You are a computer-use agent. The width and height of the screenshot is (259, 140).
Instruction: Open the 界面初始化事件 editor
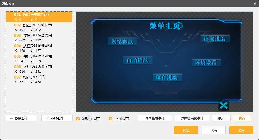pos(192,118)
